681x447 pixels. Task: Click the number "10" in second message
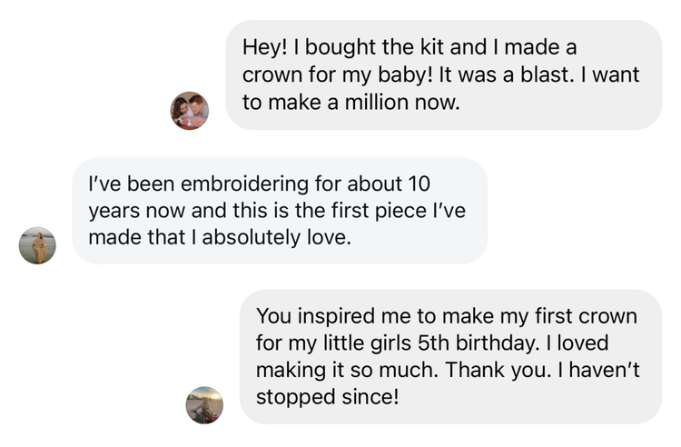417,184
